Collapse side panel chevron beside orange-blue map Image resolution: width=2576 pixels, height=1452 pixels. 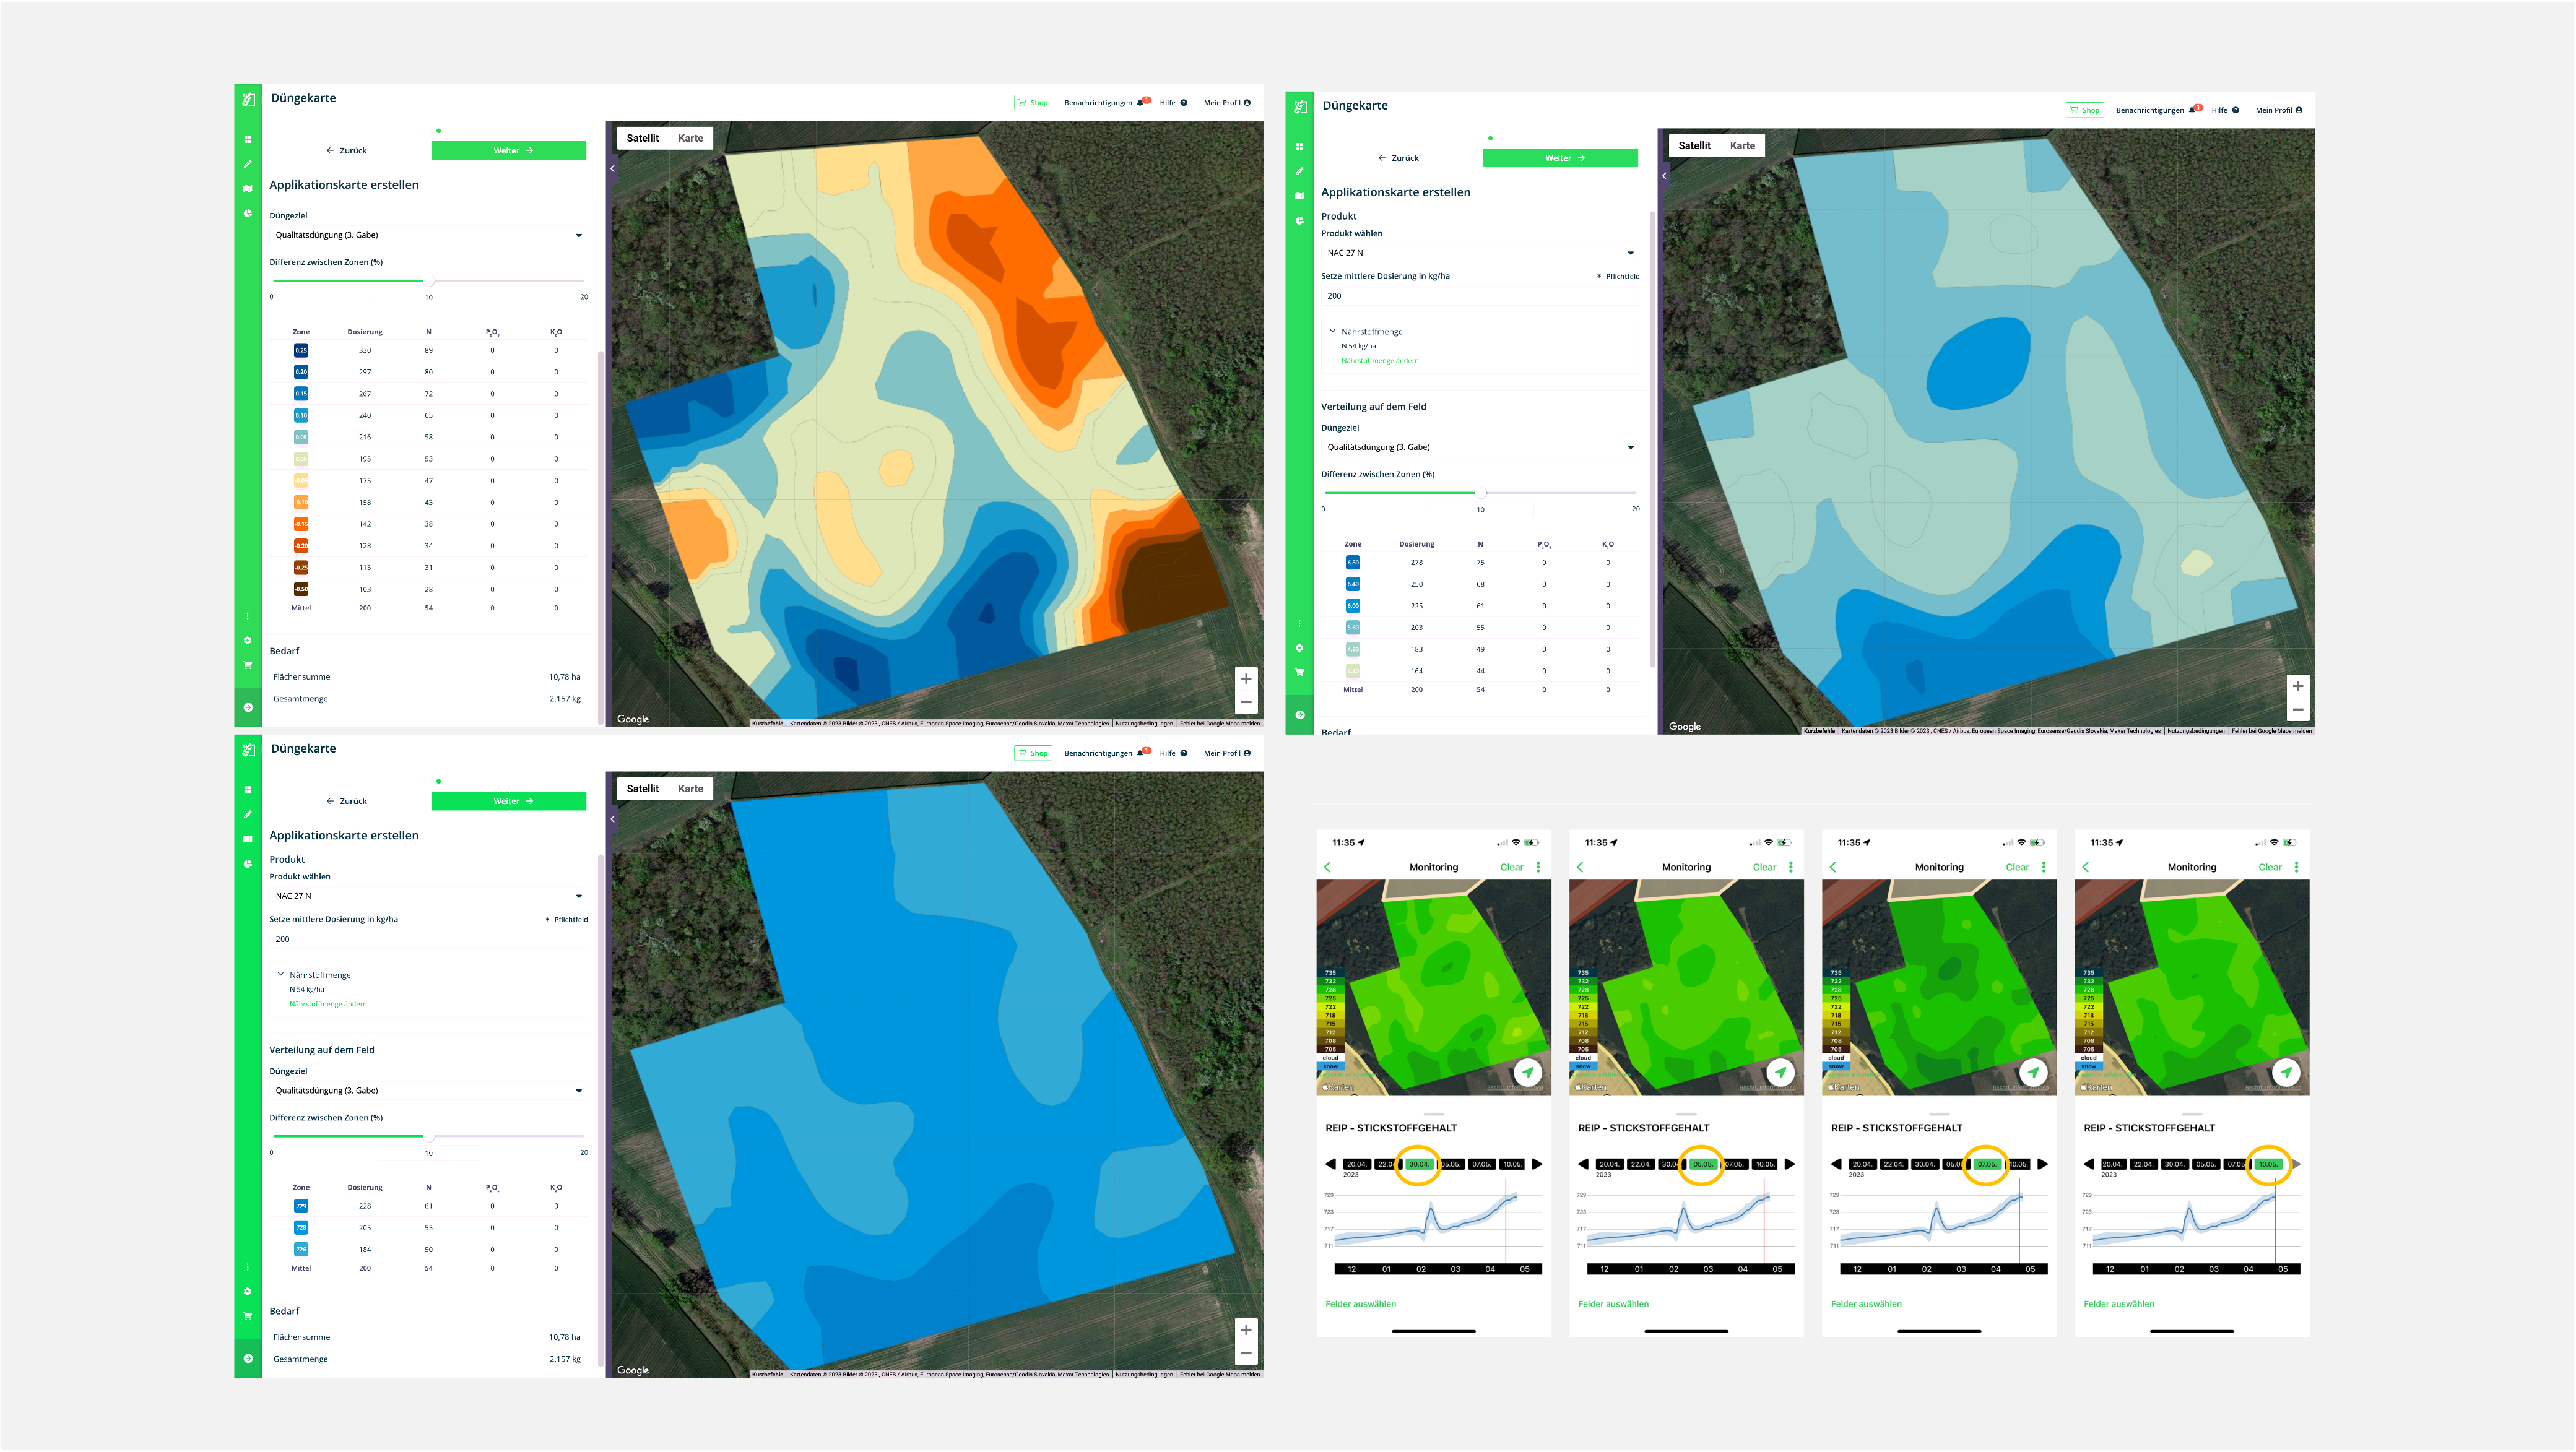click(x=612, y=168)
